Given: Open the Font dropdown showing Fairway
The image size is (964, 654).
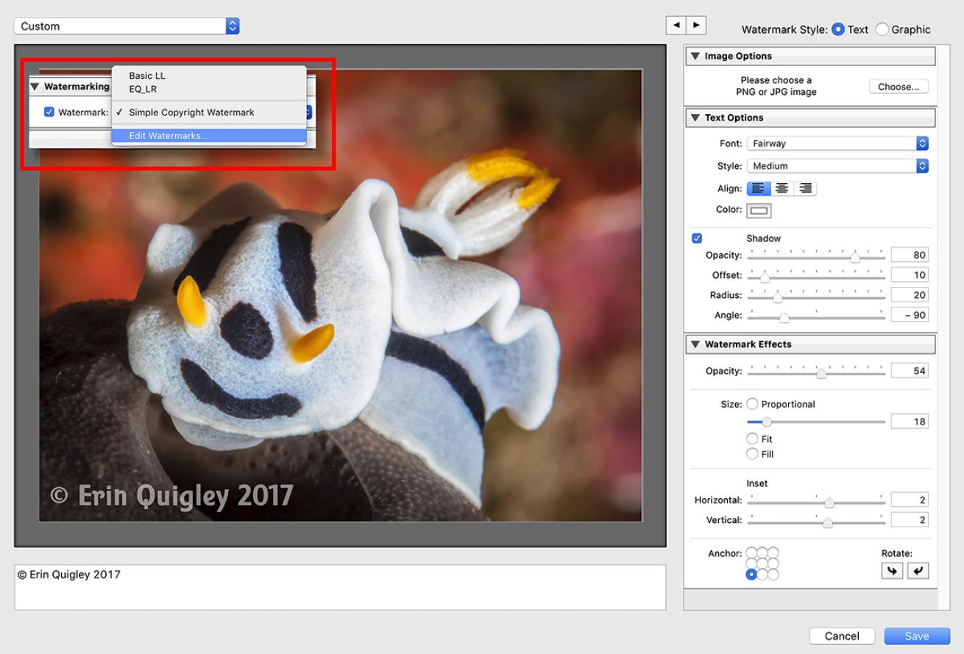Looking at the screenshot, I should (837, 143).
